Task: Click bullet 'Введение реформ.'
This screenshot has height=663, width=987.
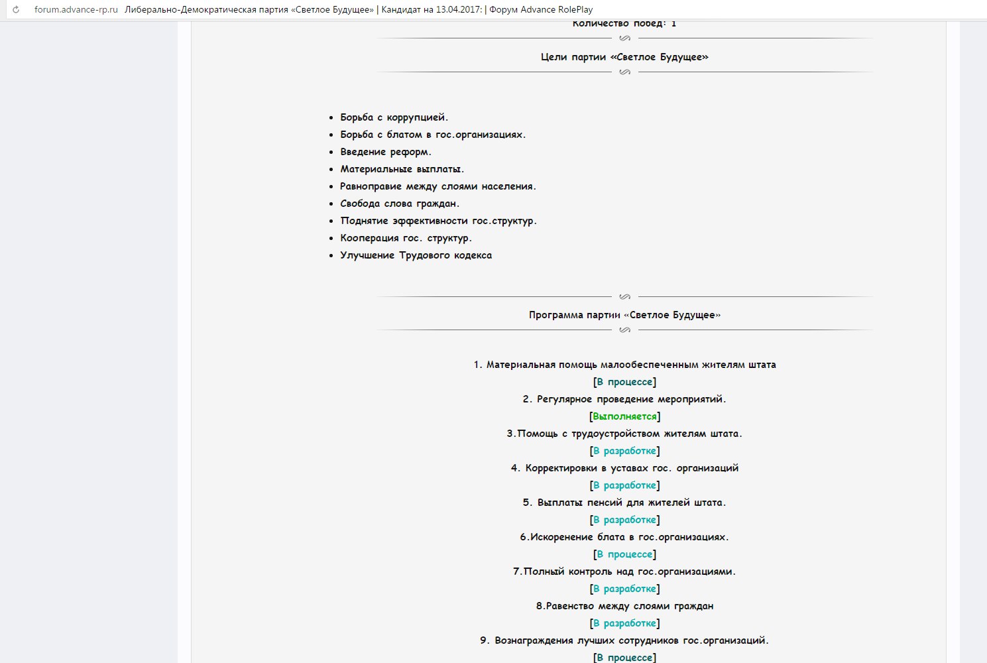Action: pos(386,152)
